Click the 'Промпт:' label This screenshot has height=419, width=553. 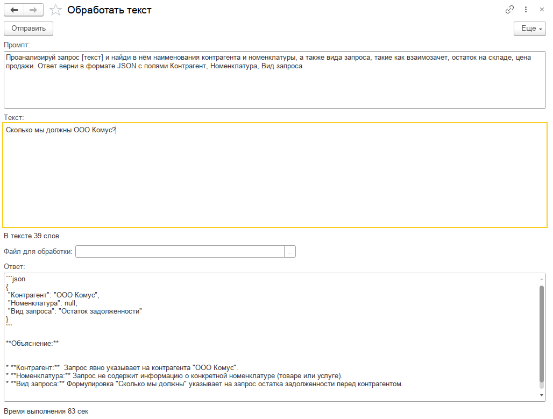coord(17,45)
